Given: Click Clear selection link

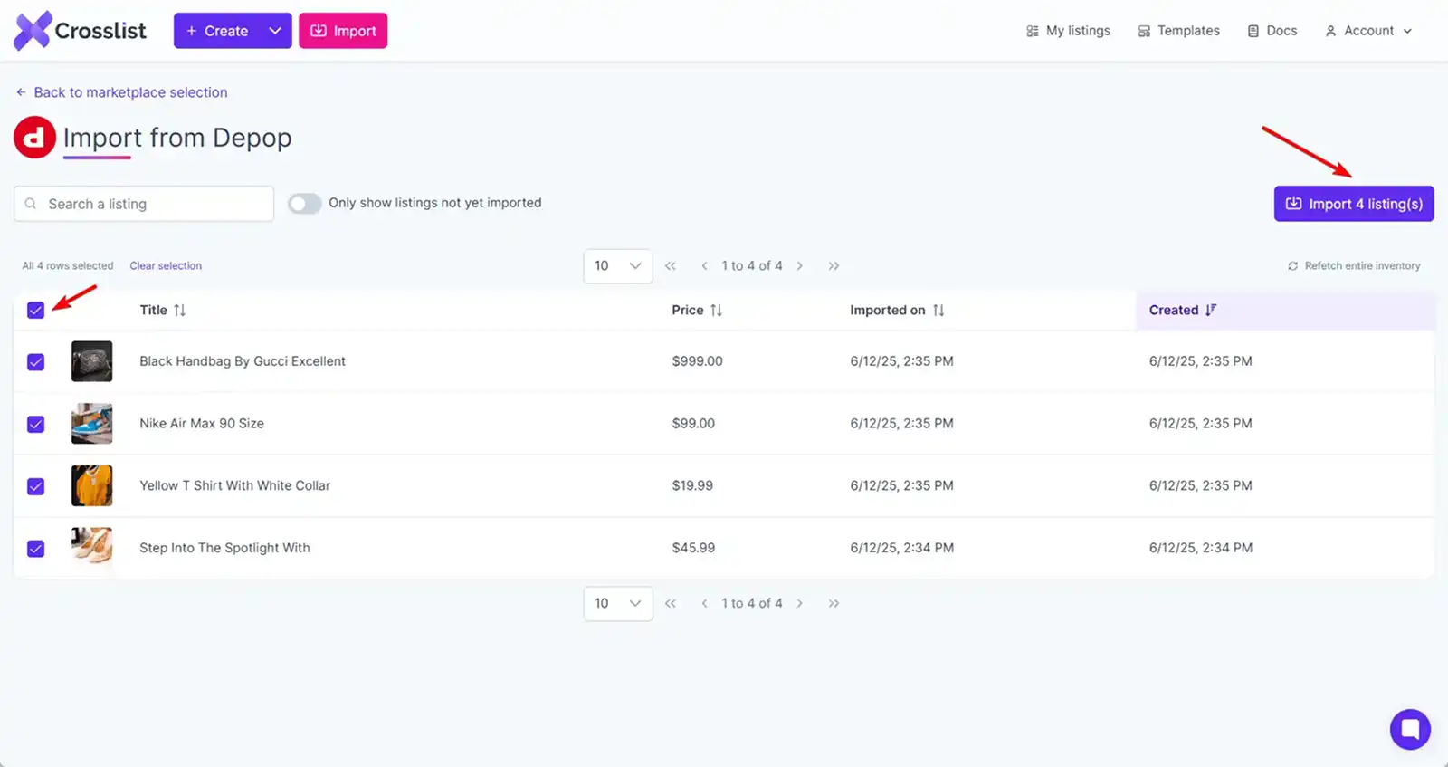Looking at the screenshot, I should pos(166,266).
